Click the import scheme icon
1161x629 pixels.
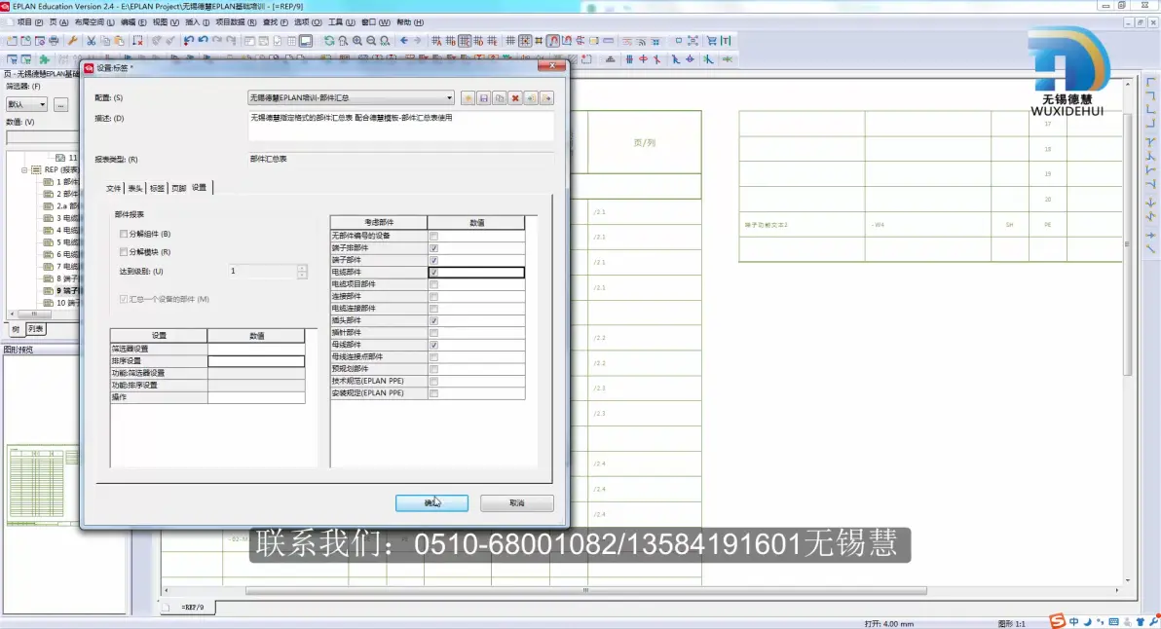531,98
